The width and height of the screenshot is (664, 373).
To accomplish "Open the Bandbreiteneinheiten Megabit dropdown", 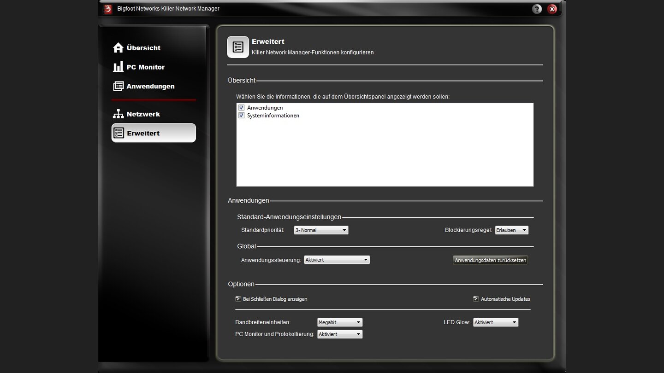I will [x=340, y=322].
